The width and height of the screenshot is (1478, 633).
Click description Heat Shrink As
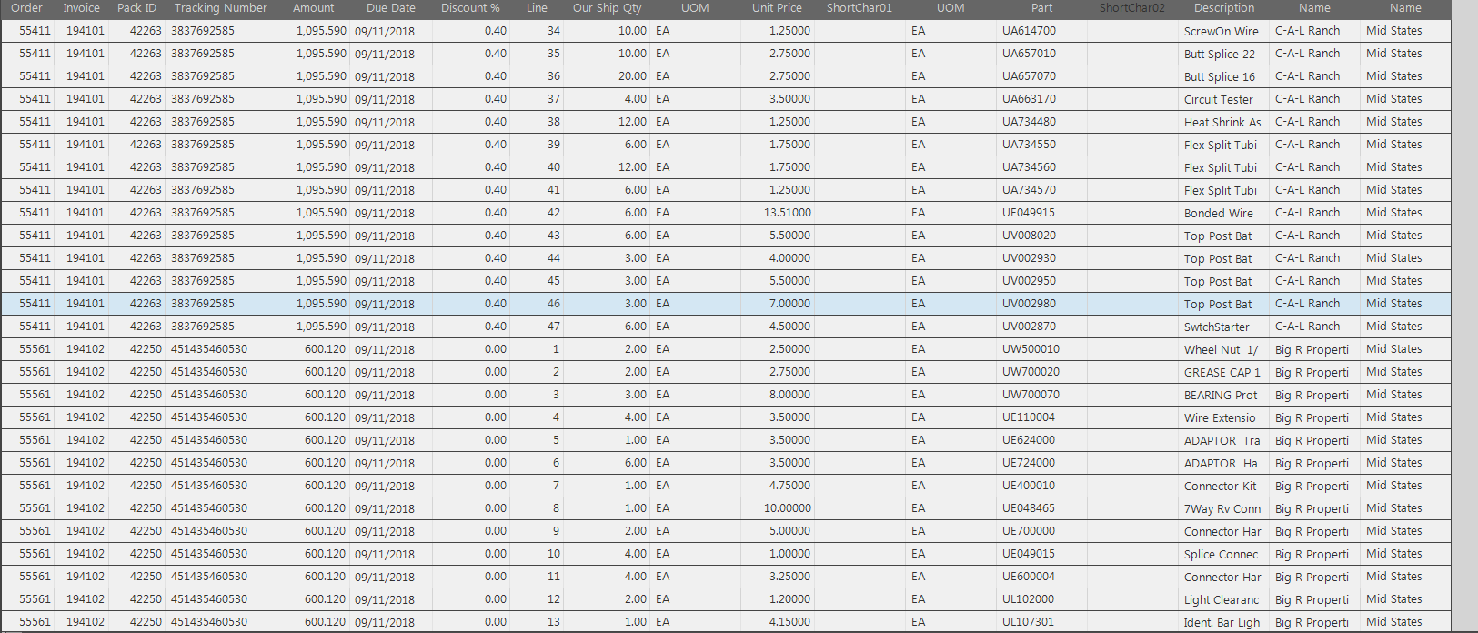pyautogui.click(x=1222, y=122)
